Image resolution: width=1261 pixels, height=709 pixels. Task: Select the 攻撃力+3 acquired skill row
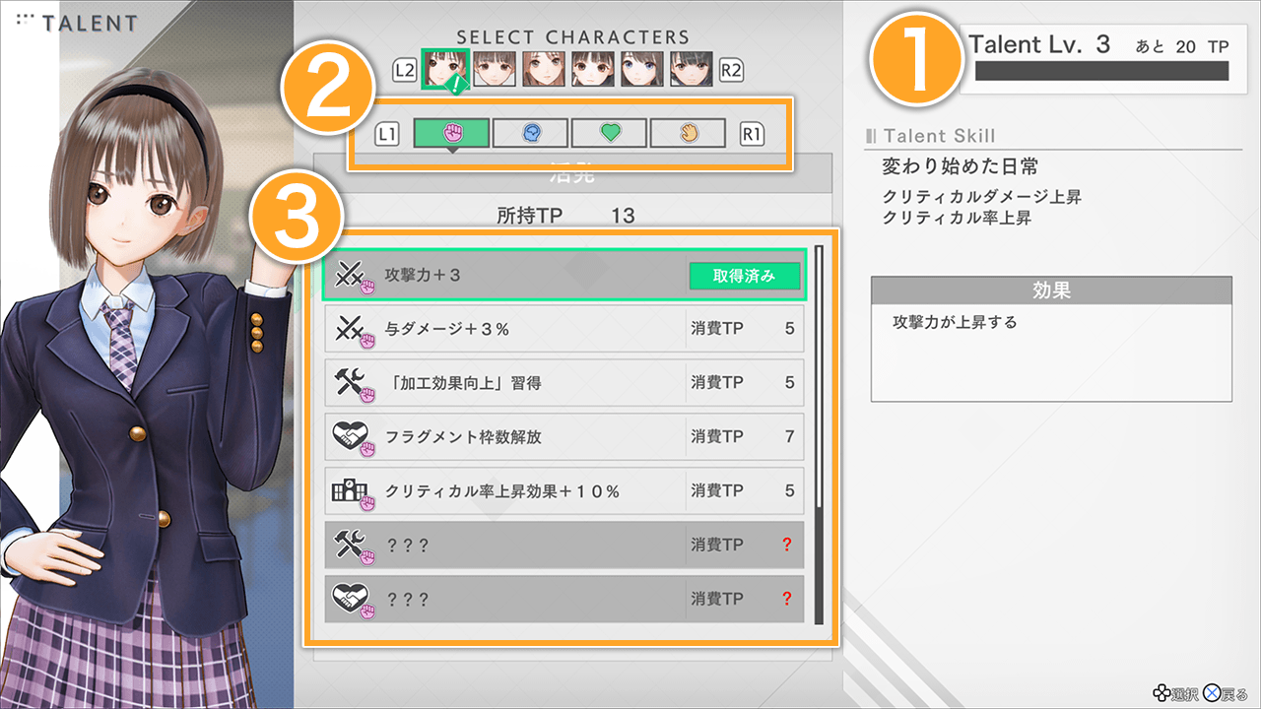(564, 276)
